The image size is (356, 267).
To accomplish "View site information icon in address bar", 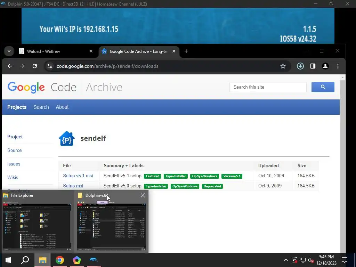I will tap(49, 66).
